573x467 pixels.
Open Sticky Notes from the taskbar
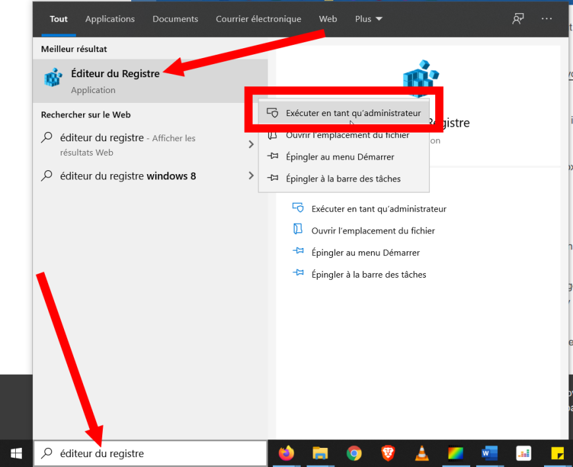click(557, 453)
